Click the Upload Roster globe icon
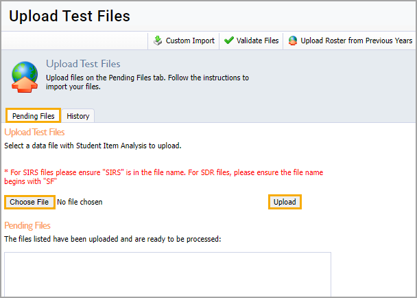Screen dimensions: 417x298 pyautogui.click(x=293, y=41)
